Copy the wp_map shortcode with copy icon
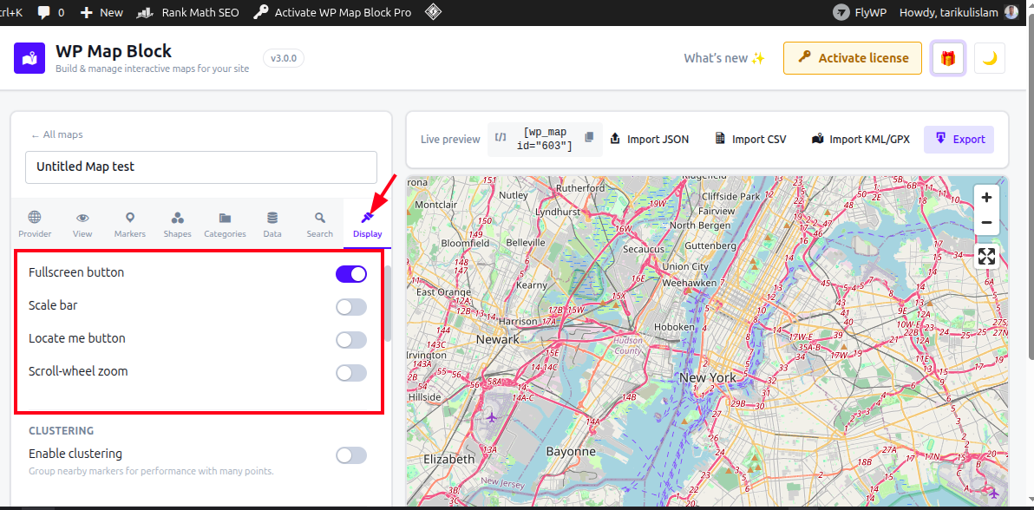Image resolution: width=1034 pixels, height=510 pixels. pos(589,137)
